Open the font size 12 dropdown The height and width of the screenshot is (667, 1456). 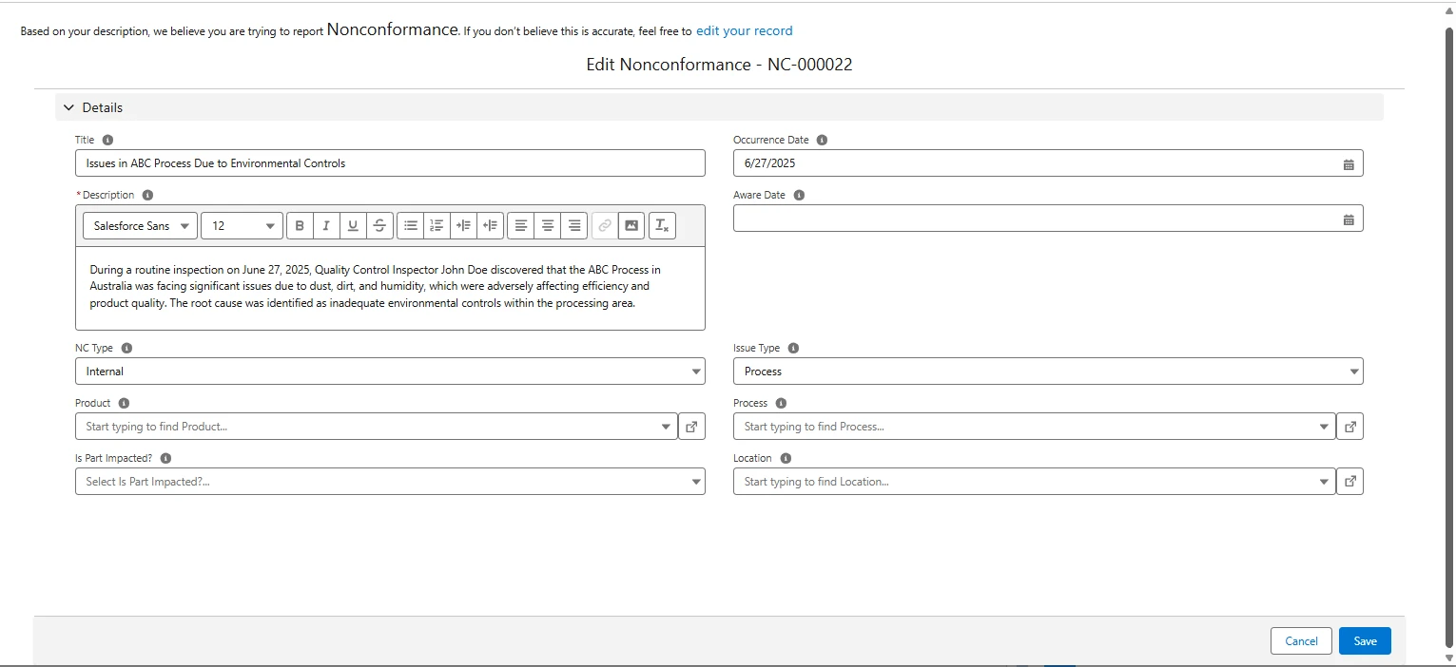[242, 226]
